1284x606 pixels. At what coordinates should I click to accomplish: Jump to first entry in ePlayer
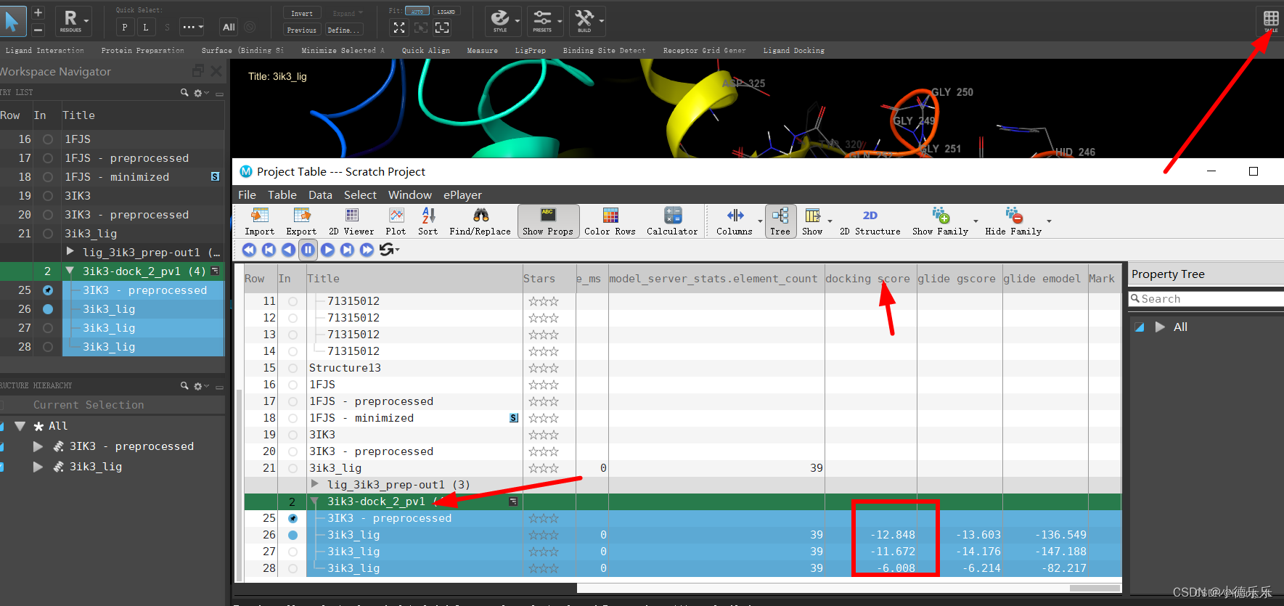tap(249, 250)
